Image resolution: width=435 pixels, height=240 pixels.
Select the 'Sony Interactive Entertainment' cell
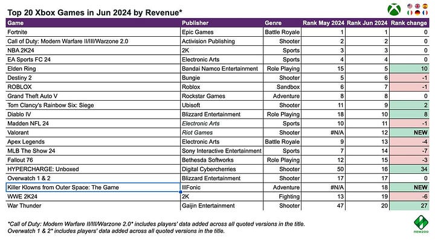[222, 151]
